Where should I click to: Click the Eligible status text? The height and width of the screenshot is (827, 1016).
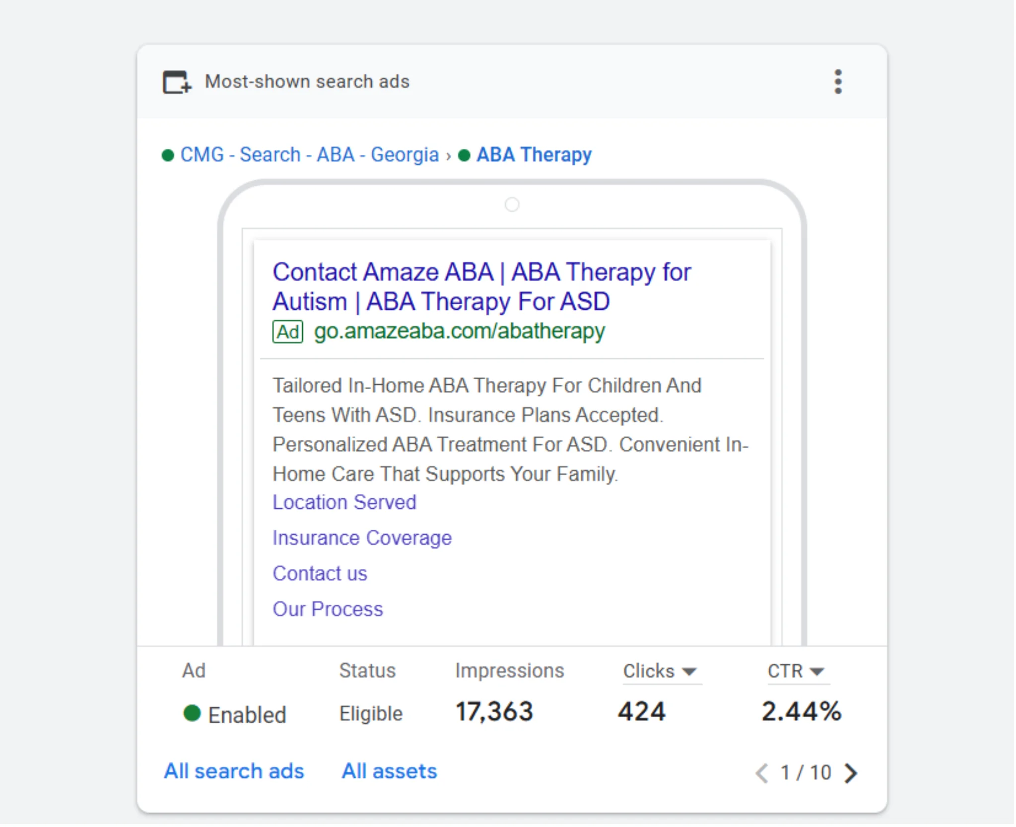click(371, 714)
